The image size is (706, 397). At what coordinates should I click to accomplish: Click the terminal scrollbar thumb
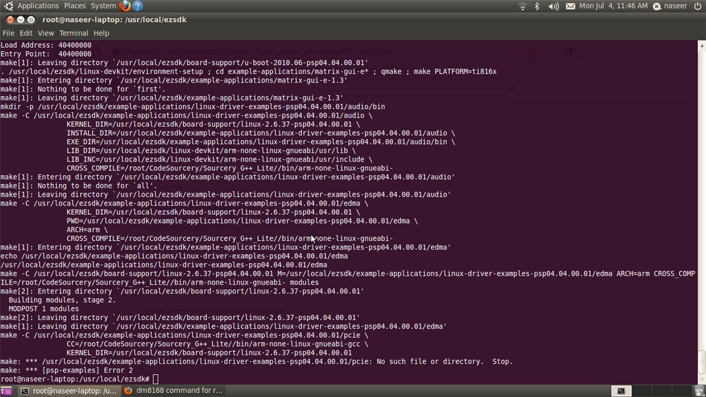coord(701,362)
